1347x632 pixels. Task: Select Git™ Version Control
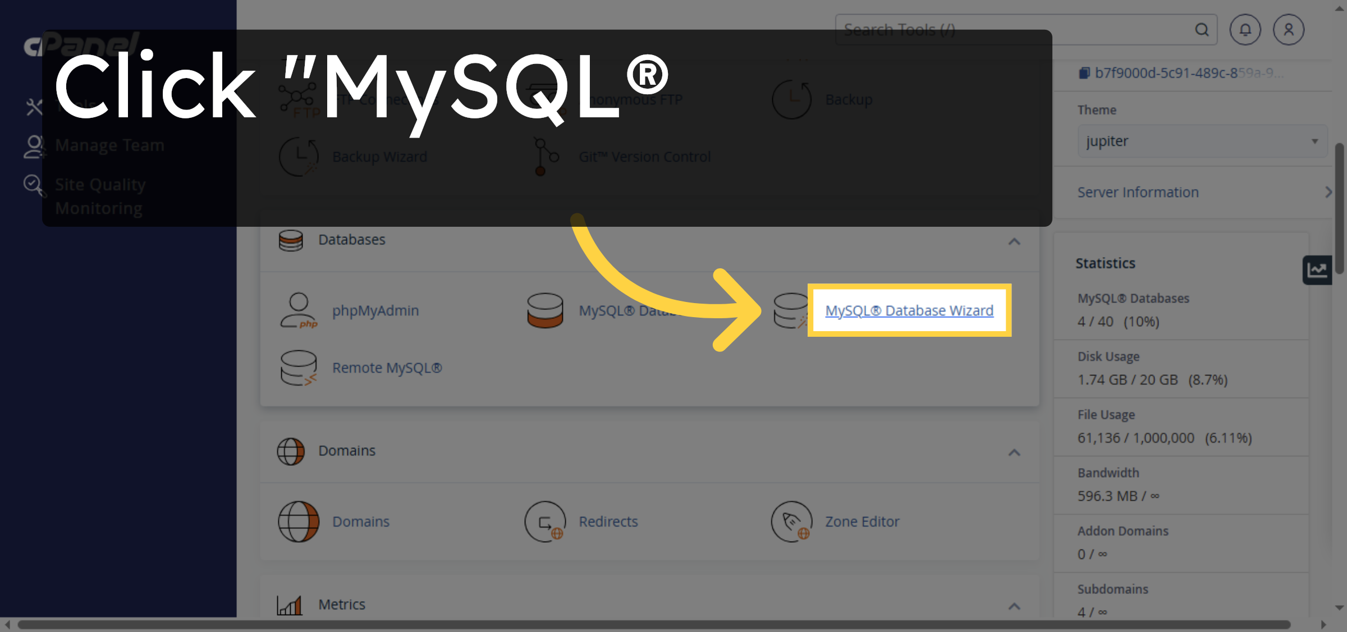click(x=644, y=157)
